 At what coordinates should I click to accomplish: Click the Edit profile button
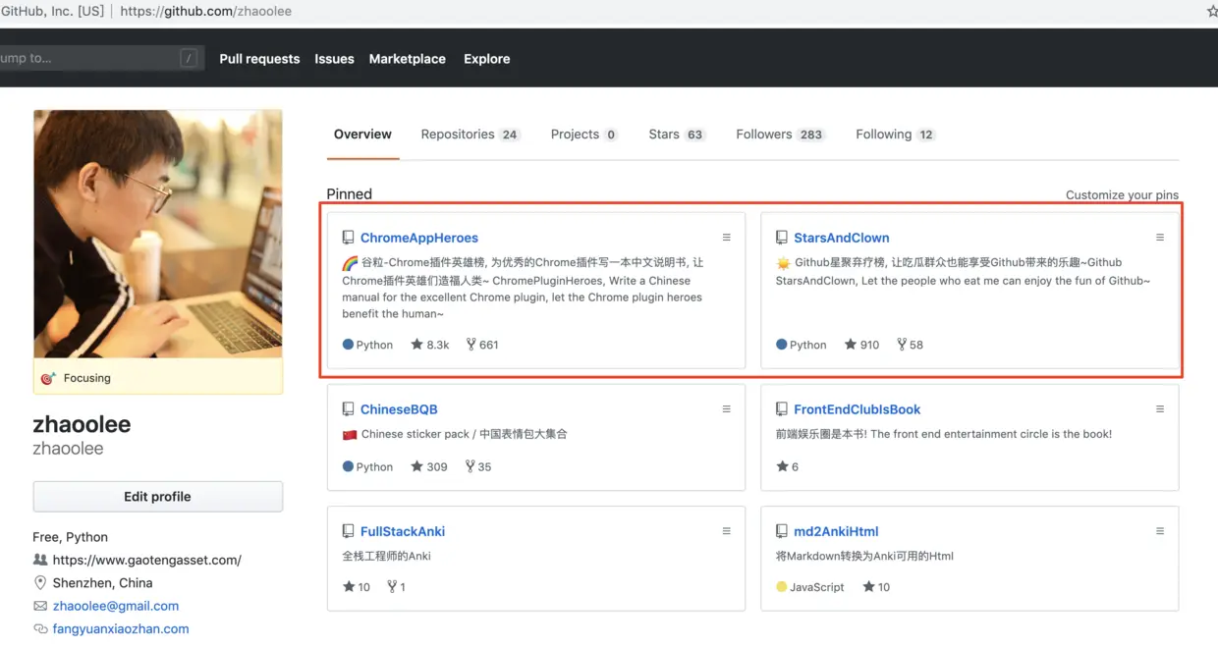point(158,497)
